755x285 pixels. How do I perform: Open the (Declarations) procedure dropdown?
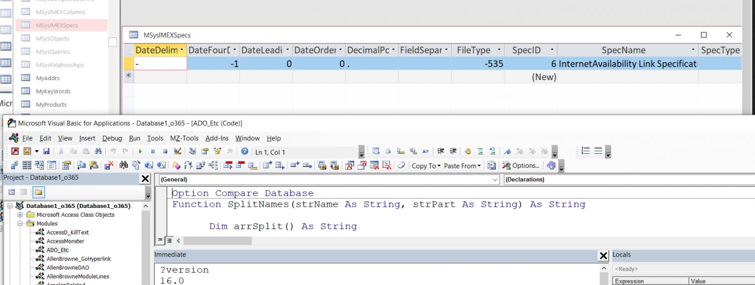[629, 179]
